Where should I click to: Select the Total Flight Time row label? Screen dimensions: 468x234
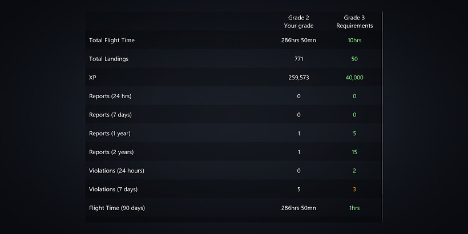coord(112,41)
